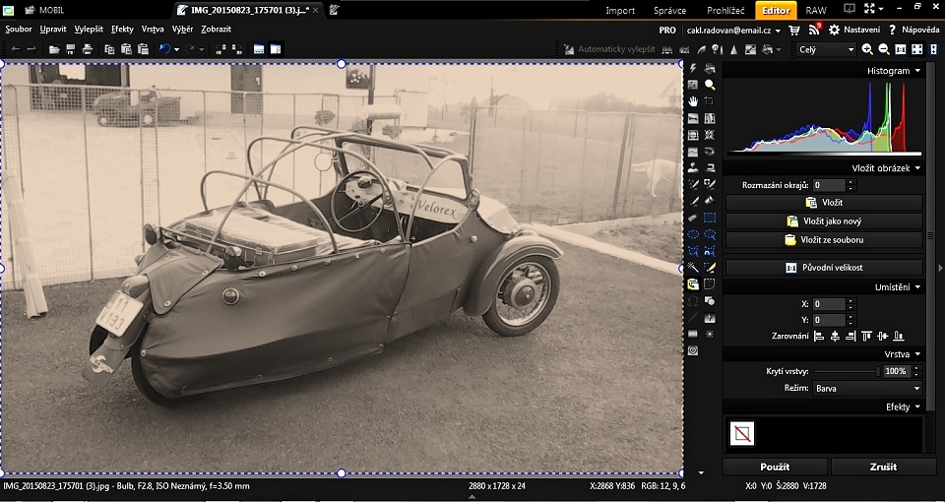Click the Zoom out magnifier icon

(x=883, y=49)
